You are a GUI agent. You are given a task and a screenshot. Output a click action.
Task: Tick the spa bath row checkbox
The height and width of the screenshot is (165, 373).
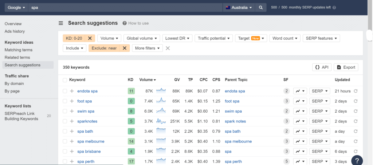click(65, 131)
